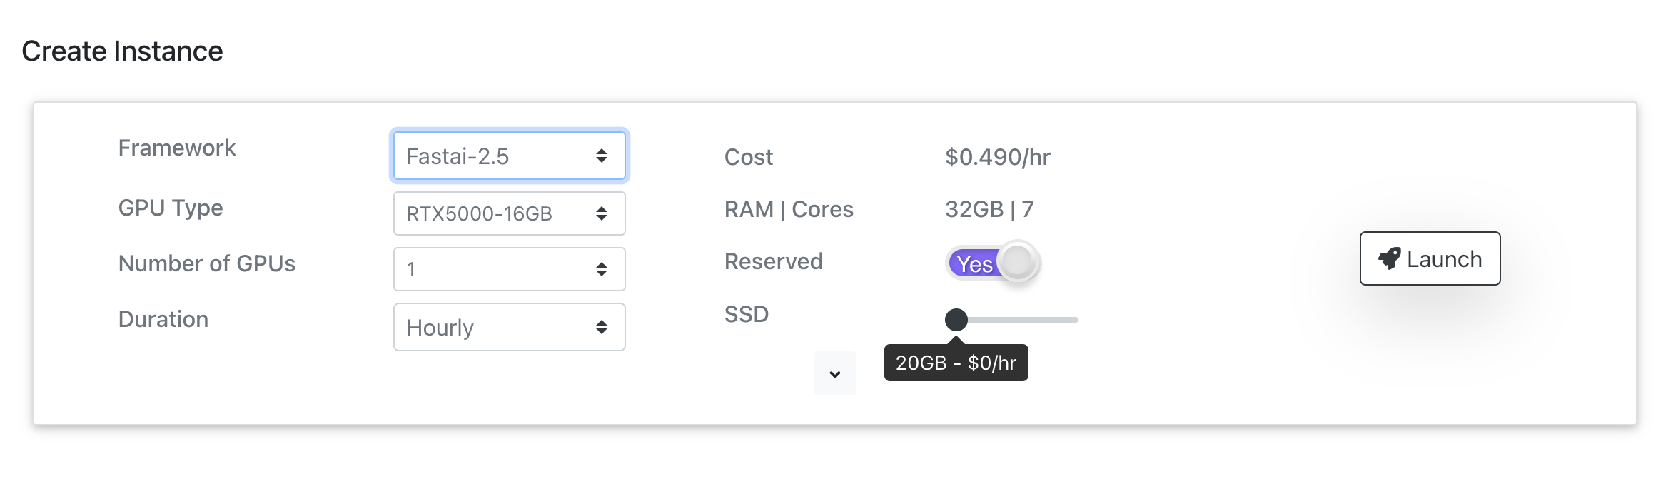Image resolution: width=1673 pixels, height=484 pixels.
Task: Click the Reserved switch's round knob
Action: point(1018,262)
